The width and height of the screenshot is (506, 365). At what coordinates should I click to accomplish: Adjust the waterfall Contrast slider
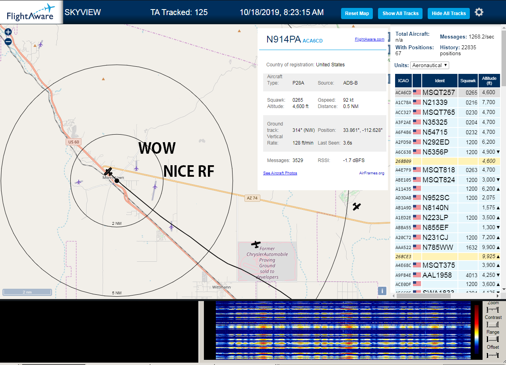493,324
